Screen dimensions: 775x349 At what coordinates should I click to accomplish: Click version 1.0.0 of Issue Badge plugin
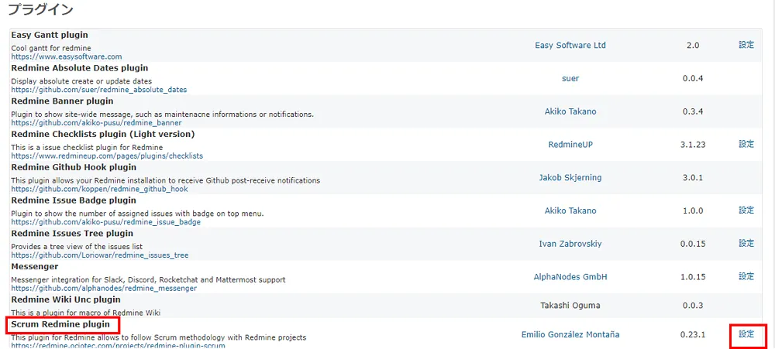pos(693,210)
